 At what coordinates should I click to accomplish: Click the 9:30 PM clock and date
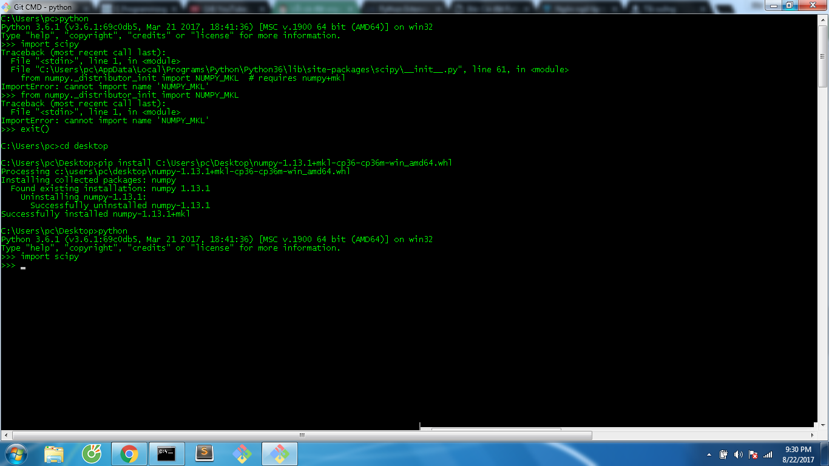(x=798, y=454)
